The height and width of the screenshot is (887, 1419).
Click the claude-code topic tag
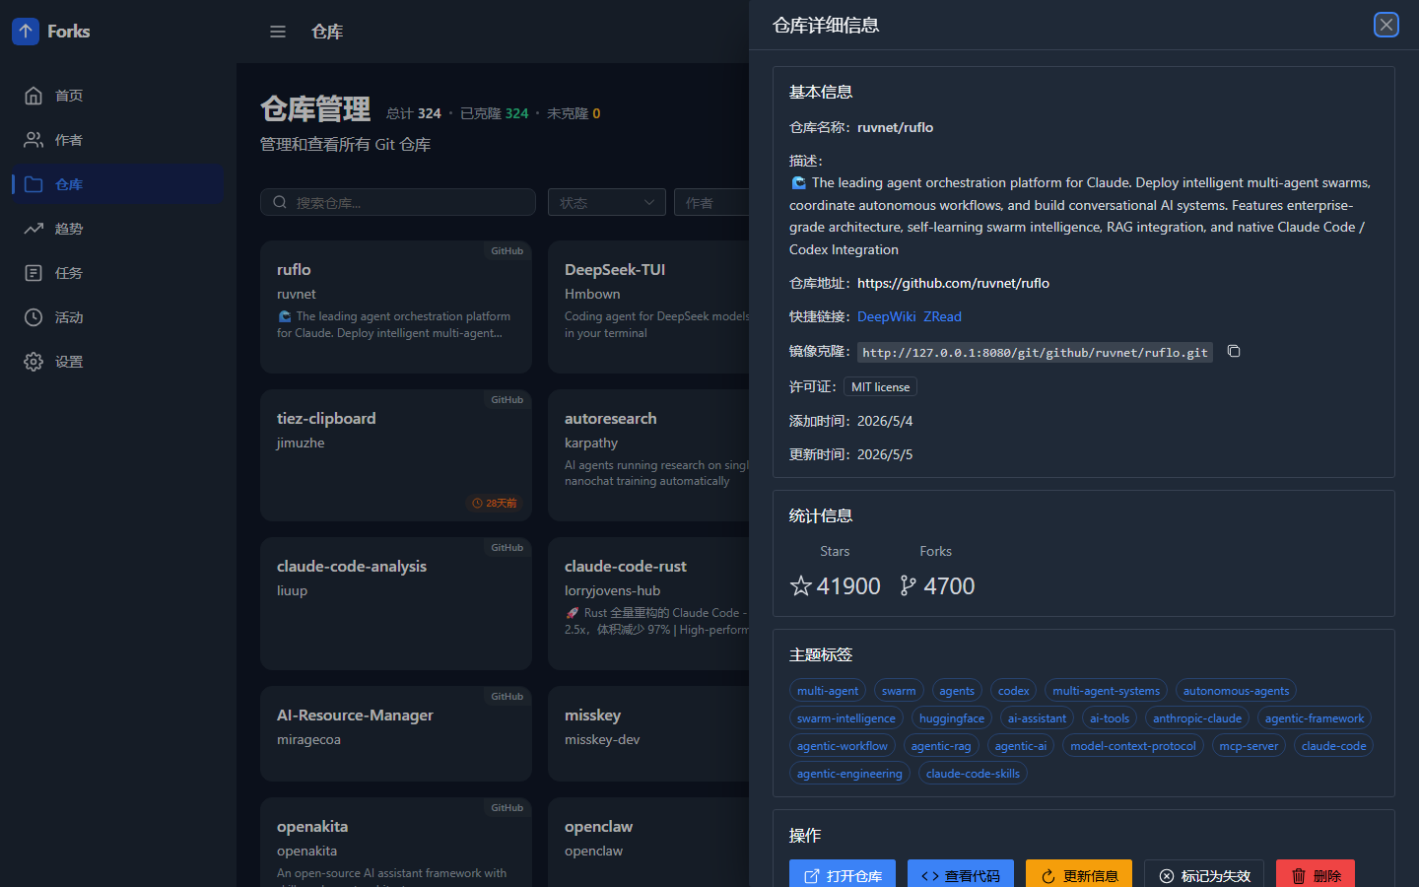(1334, 746)
